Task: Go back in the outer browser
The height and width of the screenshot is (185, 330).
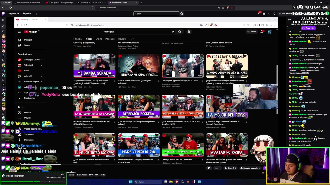Action: coord(3,8)
